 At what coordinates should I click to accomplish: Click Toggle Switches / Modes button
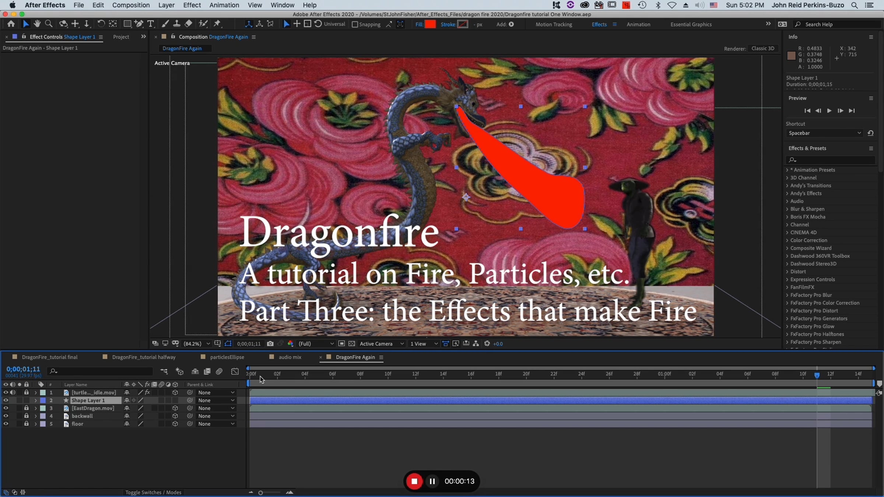pyautogui.click(x=153, y=492)
